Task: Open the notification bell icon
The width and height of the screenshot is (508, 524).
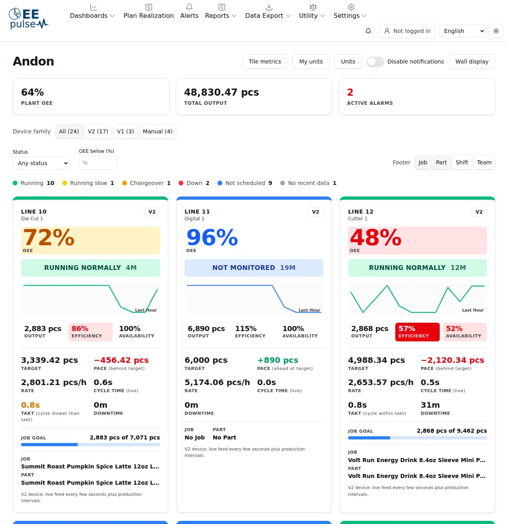Action: (368, 31)
